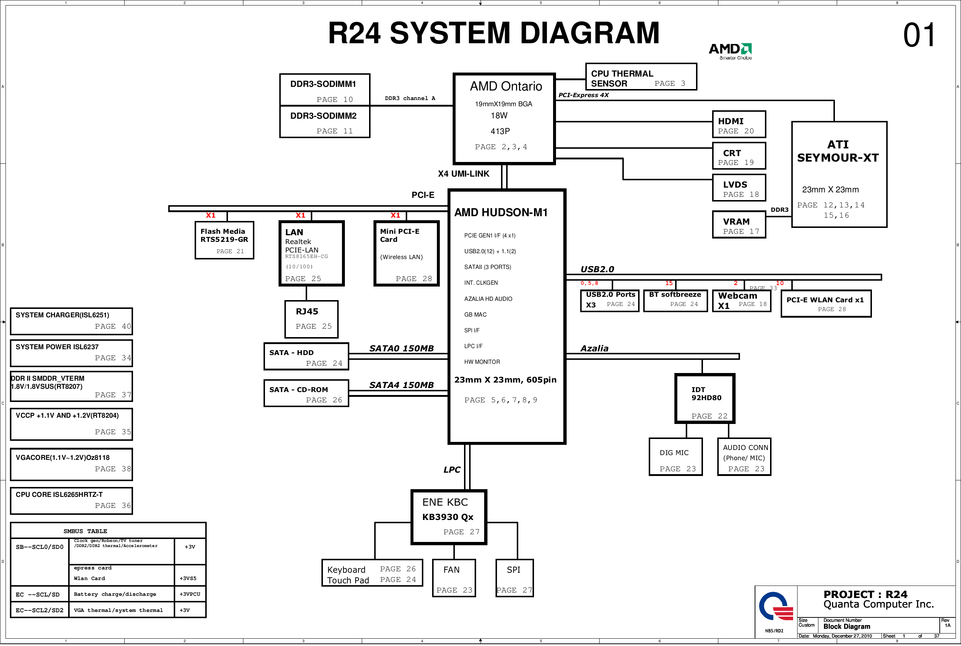This screenshot has width=961, height=646.
Task: Click the AMD logo
Action: [730, 52]
